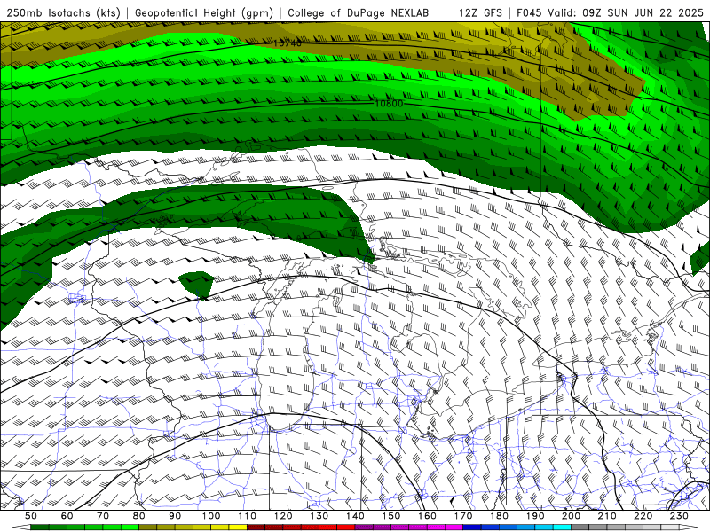The image size is (710, 532).
Task: Click the '12Z GFS' model run label
Action: click(x=480, y=13)
